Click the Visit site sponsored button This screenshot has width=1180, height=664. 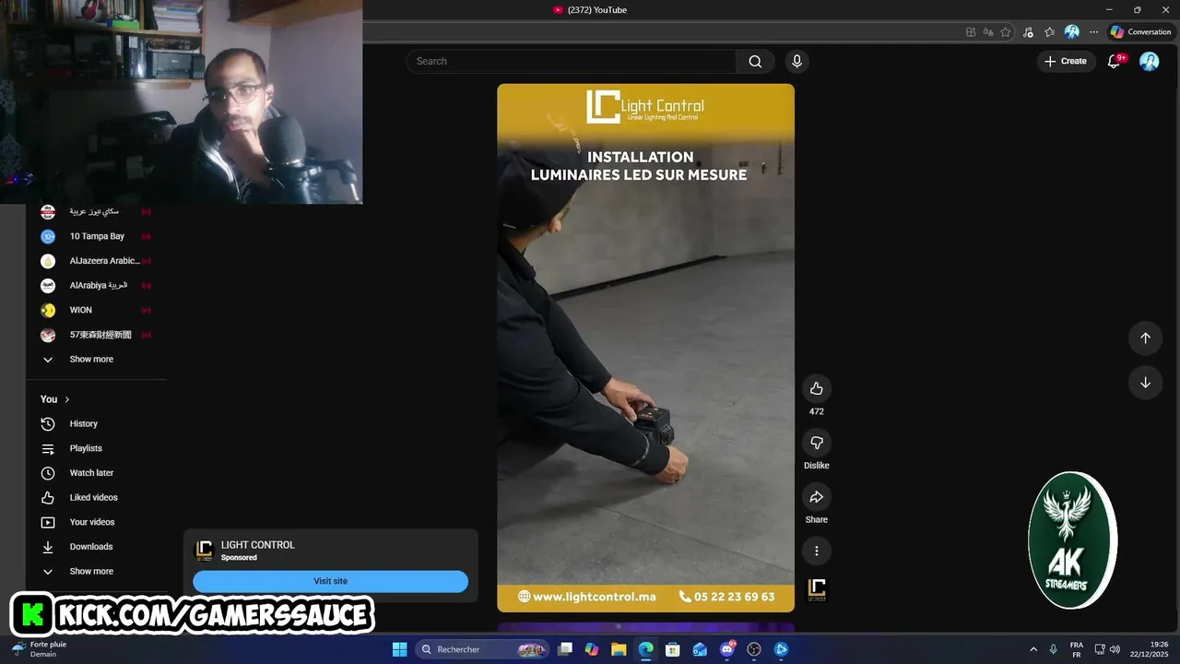click(x=330, y=581)
